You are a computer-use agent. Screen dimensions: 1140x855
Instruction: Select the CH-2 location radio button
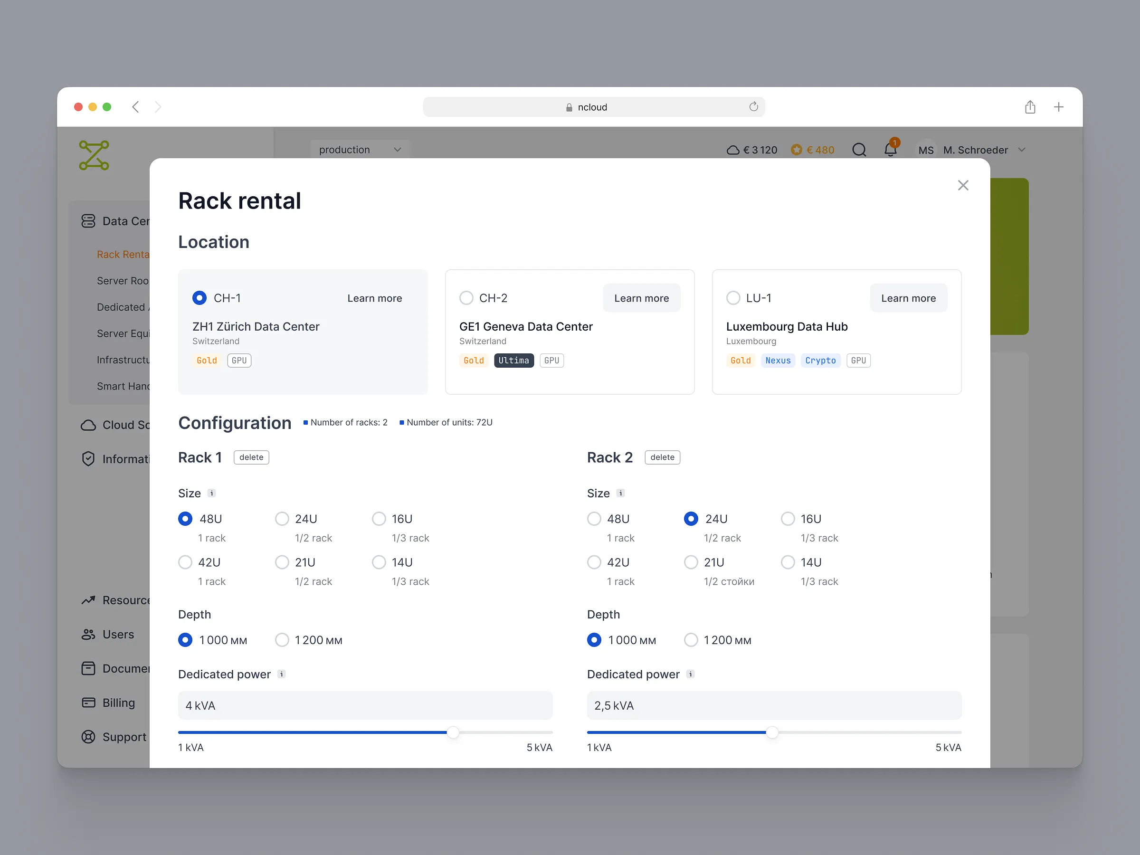pos(466,298)
